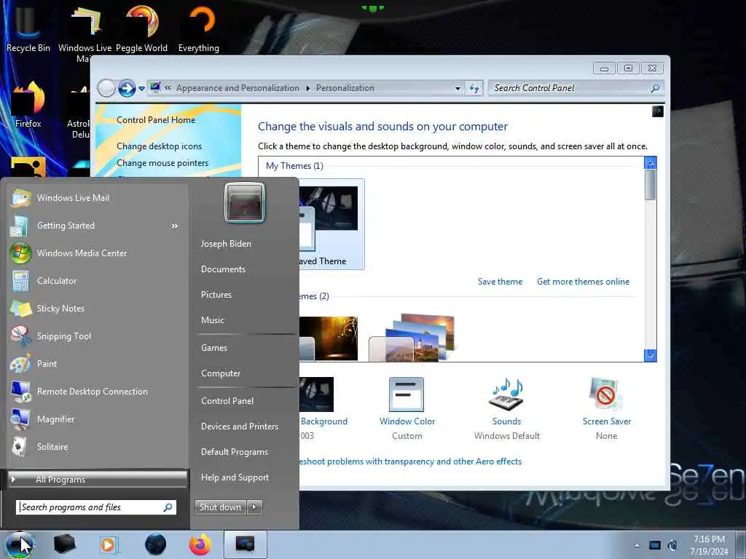Click the power tray icon
Viewport: 746px width, 559px height.
pos(672,545)
